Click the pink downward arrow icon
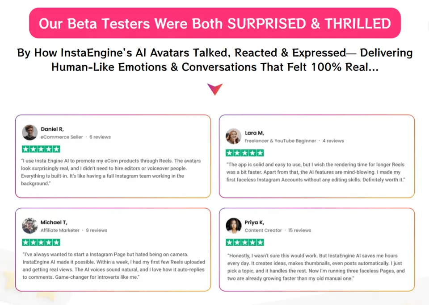Screen dimensions: 429x305 [214, 89]
